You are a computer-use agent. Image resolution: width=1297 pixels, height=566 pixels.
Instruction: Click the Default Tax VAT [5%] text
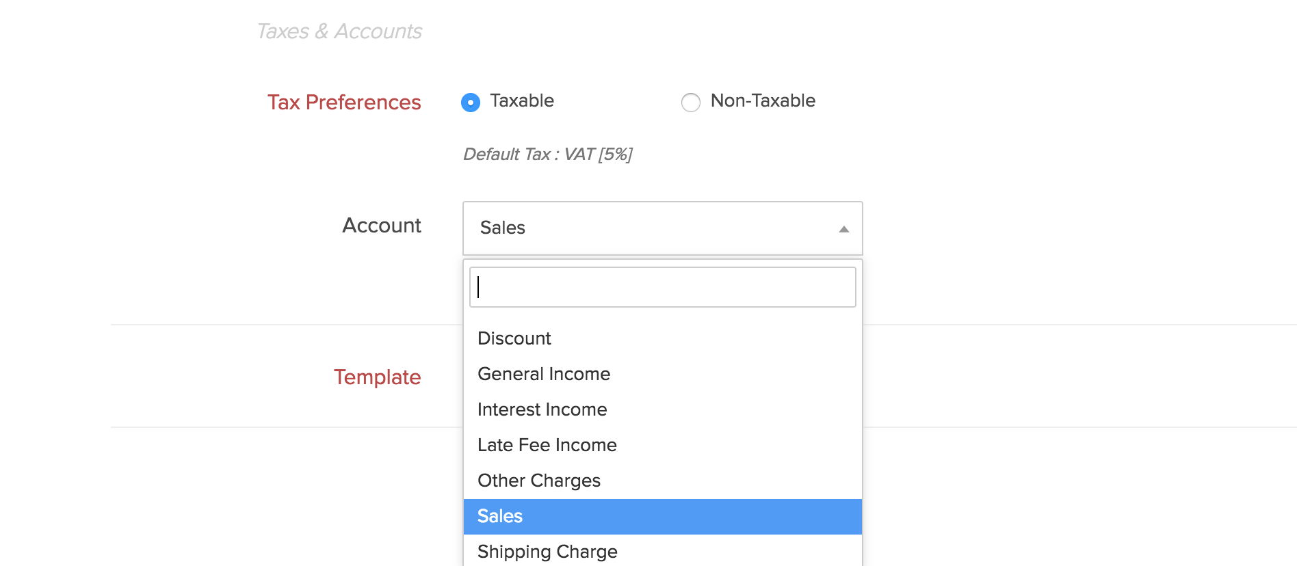pyautogui.click(x=548, y=154)
